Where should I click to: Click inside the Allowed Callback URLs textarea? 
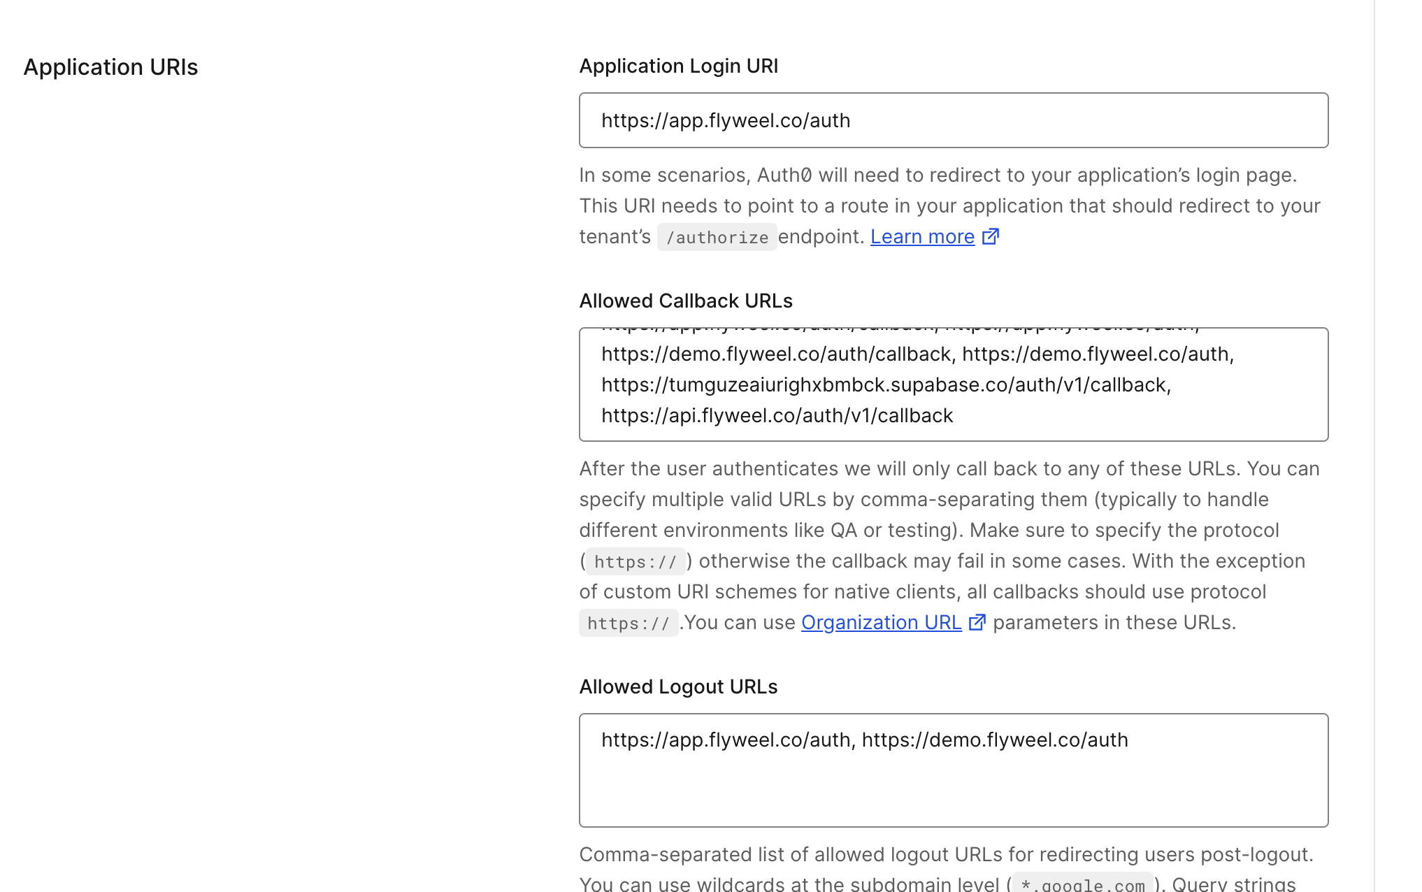coord(953,384)
